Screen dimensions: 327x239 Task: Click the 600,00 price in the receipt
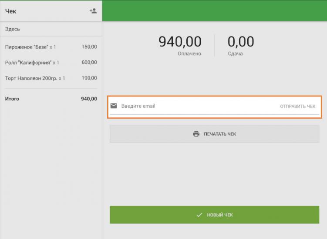[x=89, y=63]
